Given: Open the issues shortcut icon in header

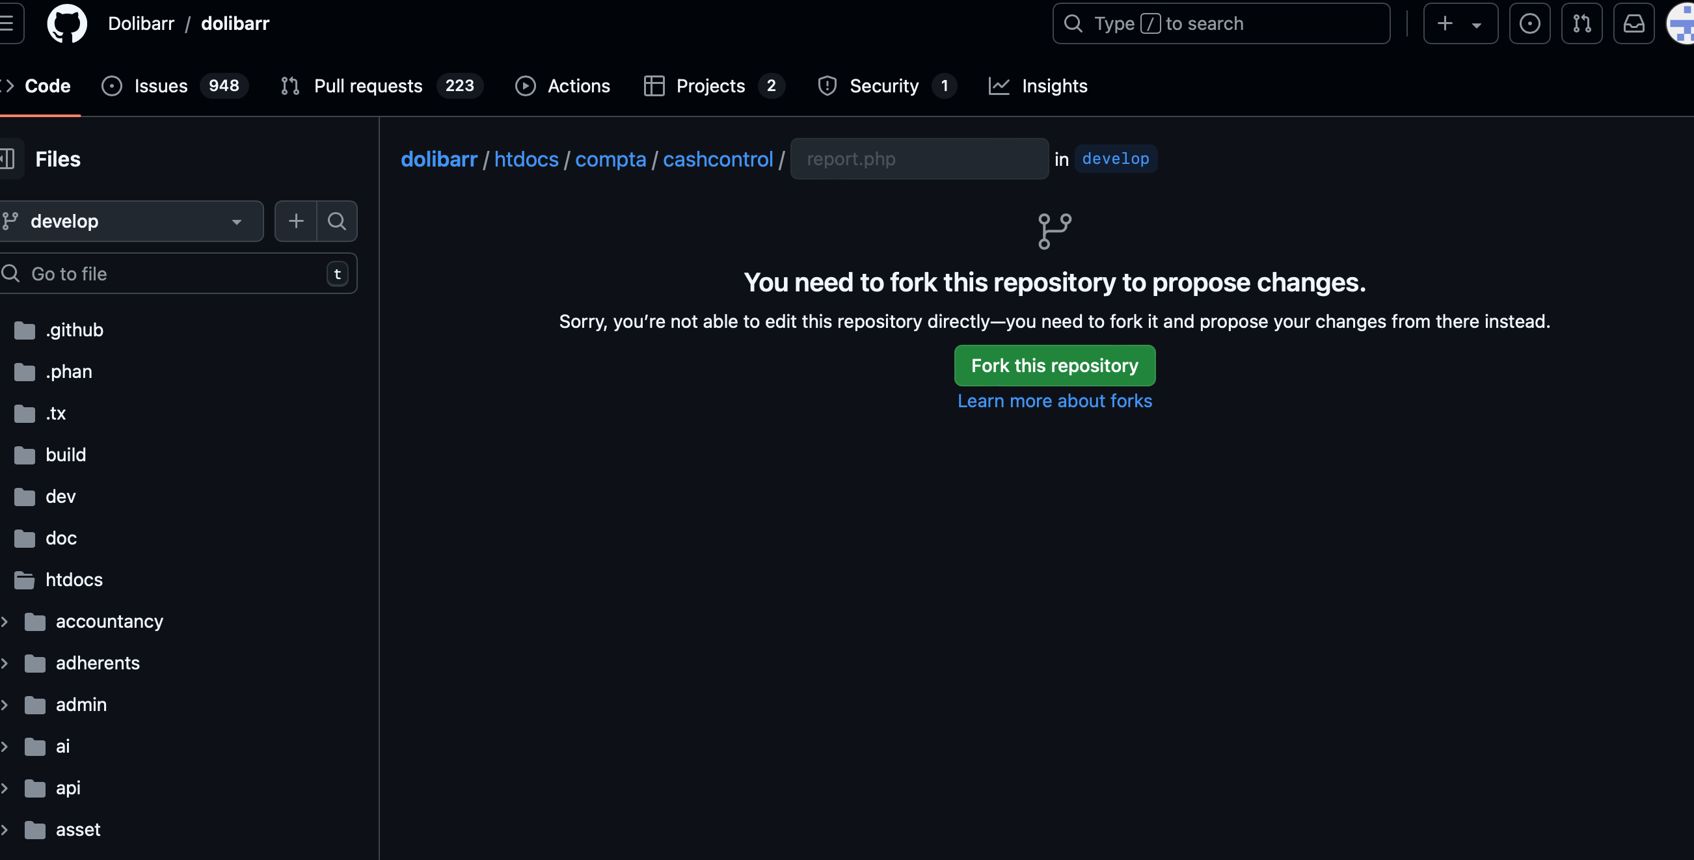Looking at the screenshot, I should point(1529,23).
